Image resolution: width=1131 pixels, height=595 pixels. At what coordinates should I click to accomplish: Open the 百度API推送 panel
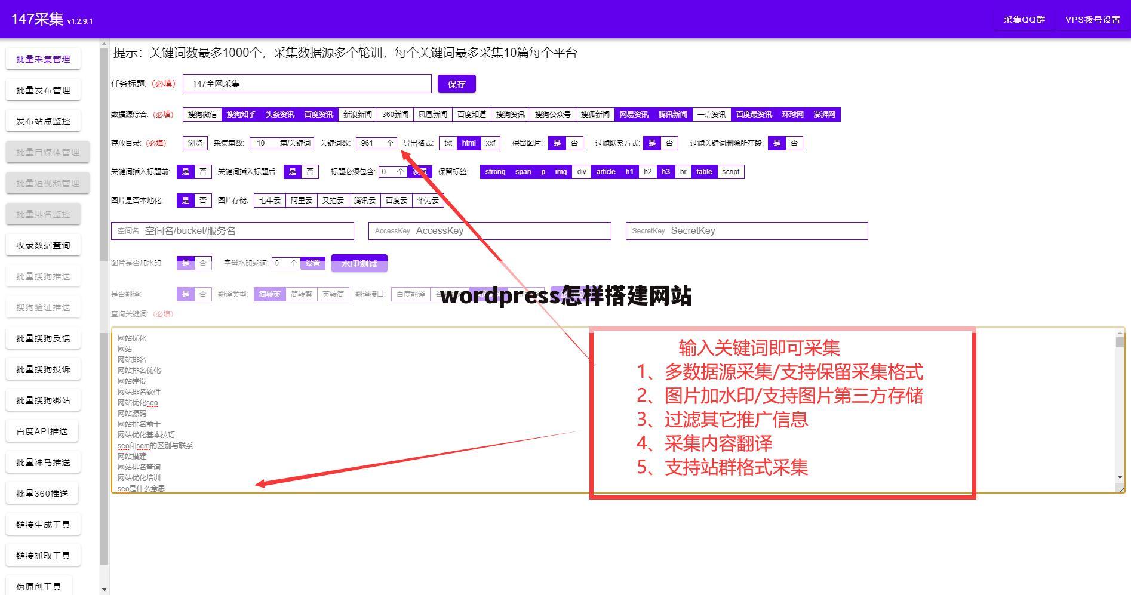42,431
